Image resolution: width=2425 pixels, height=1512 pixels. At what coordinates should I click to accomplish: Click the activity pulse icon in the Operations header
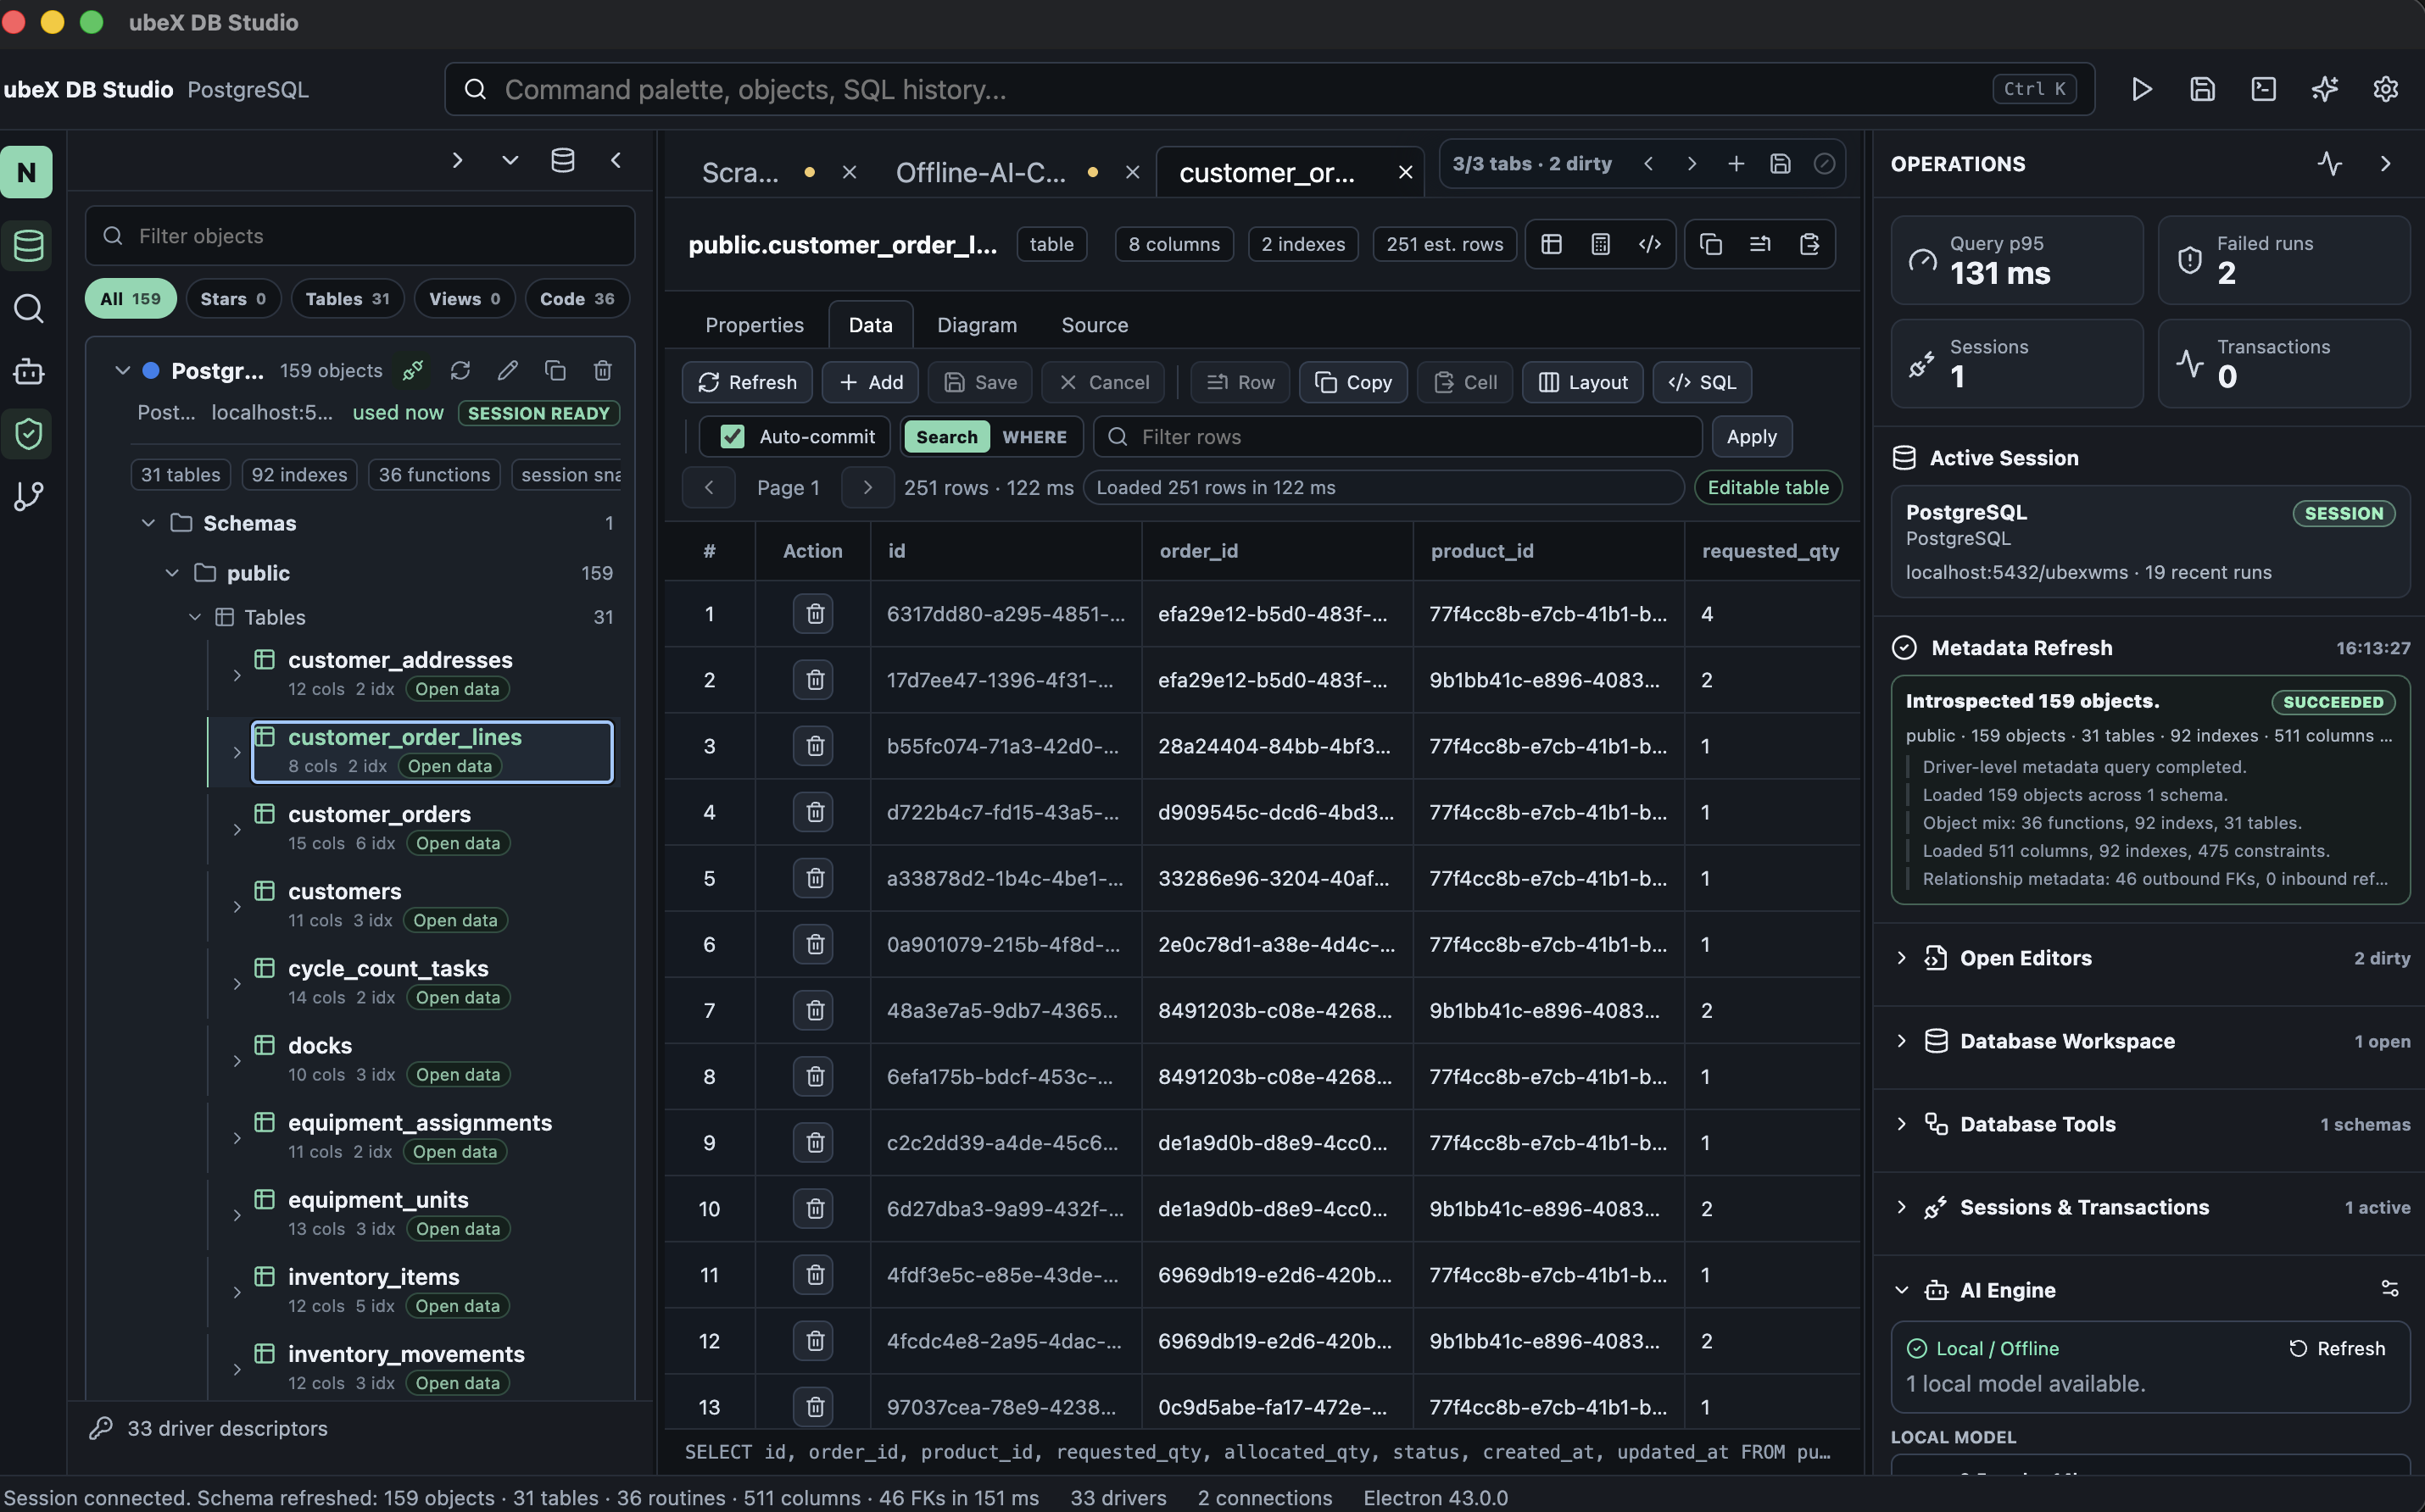2330,164
